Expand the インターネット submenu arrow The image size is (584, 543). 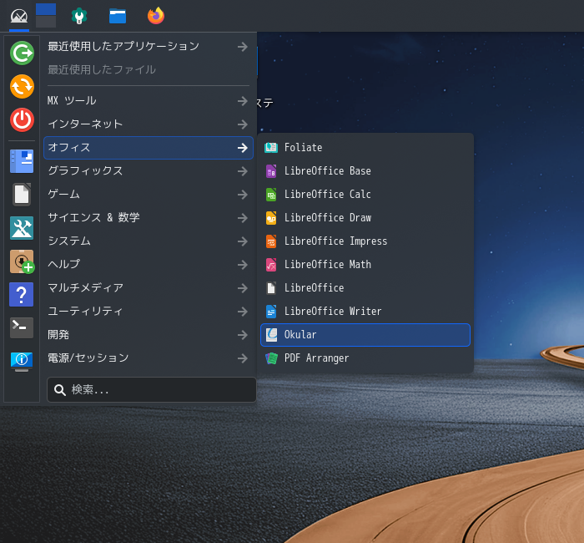pyautogui.click(x=243, y=124)
